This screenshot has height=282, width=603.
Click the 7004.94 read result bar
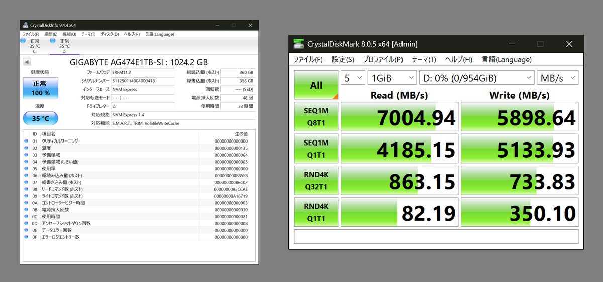pyautogui.click(x=399, y=118)
